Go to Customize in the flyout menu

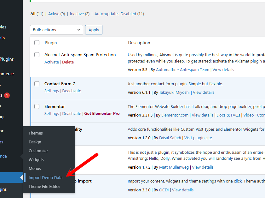click(x=38, y=151)
